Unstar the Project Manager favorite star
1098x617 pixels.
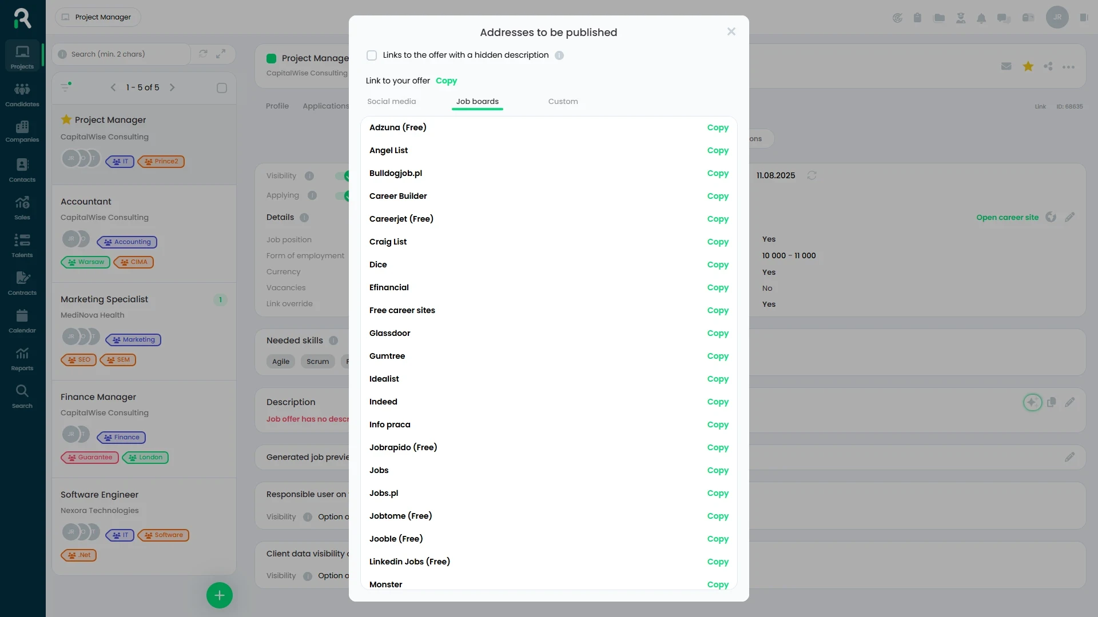point(65,119)
